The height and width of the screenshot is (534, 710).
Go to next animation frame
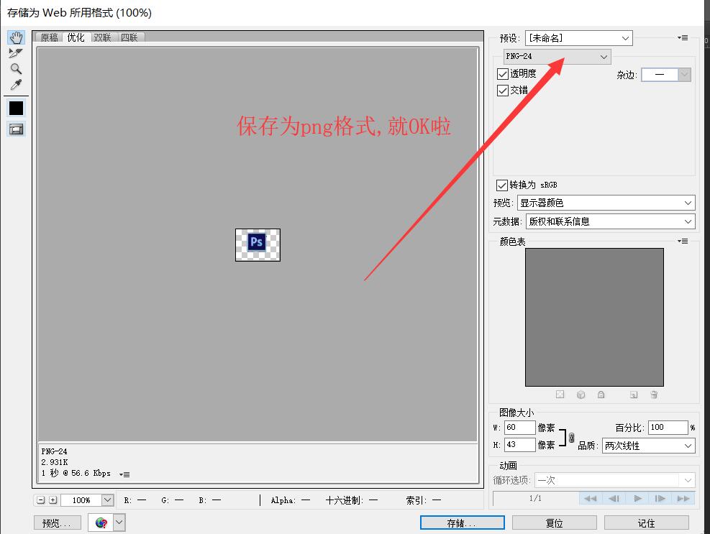click(660, 498)
